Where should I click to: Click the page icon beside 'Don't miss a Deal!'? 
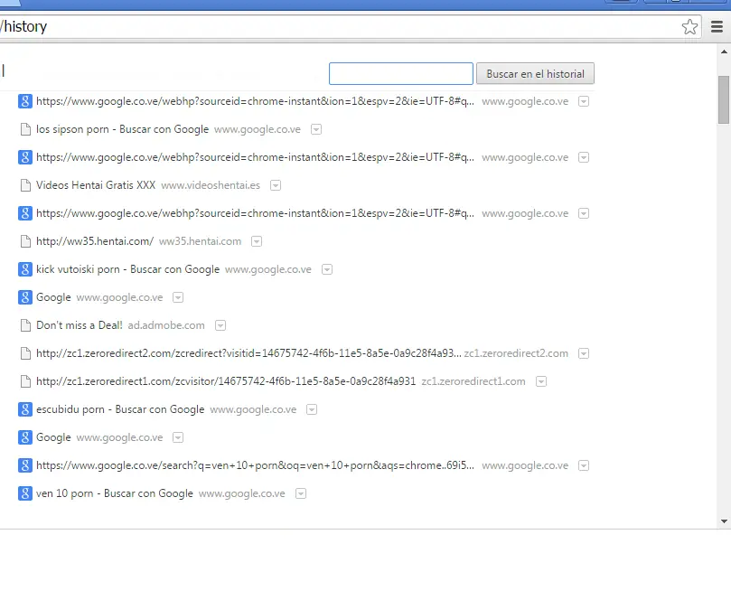25,324
